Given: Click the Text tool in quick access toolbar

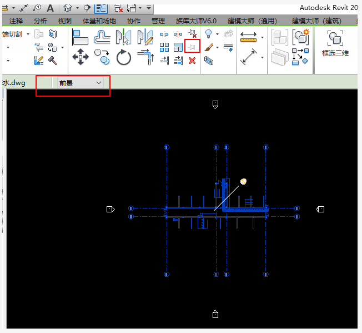Looking at the screenshot, I should [x=50, y=8].
